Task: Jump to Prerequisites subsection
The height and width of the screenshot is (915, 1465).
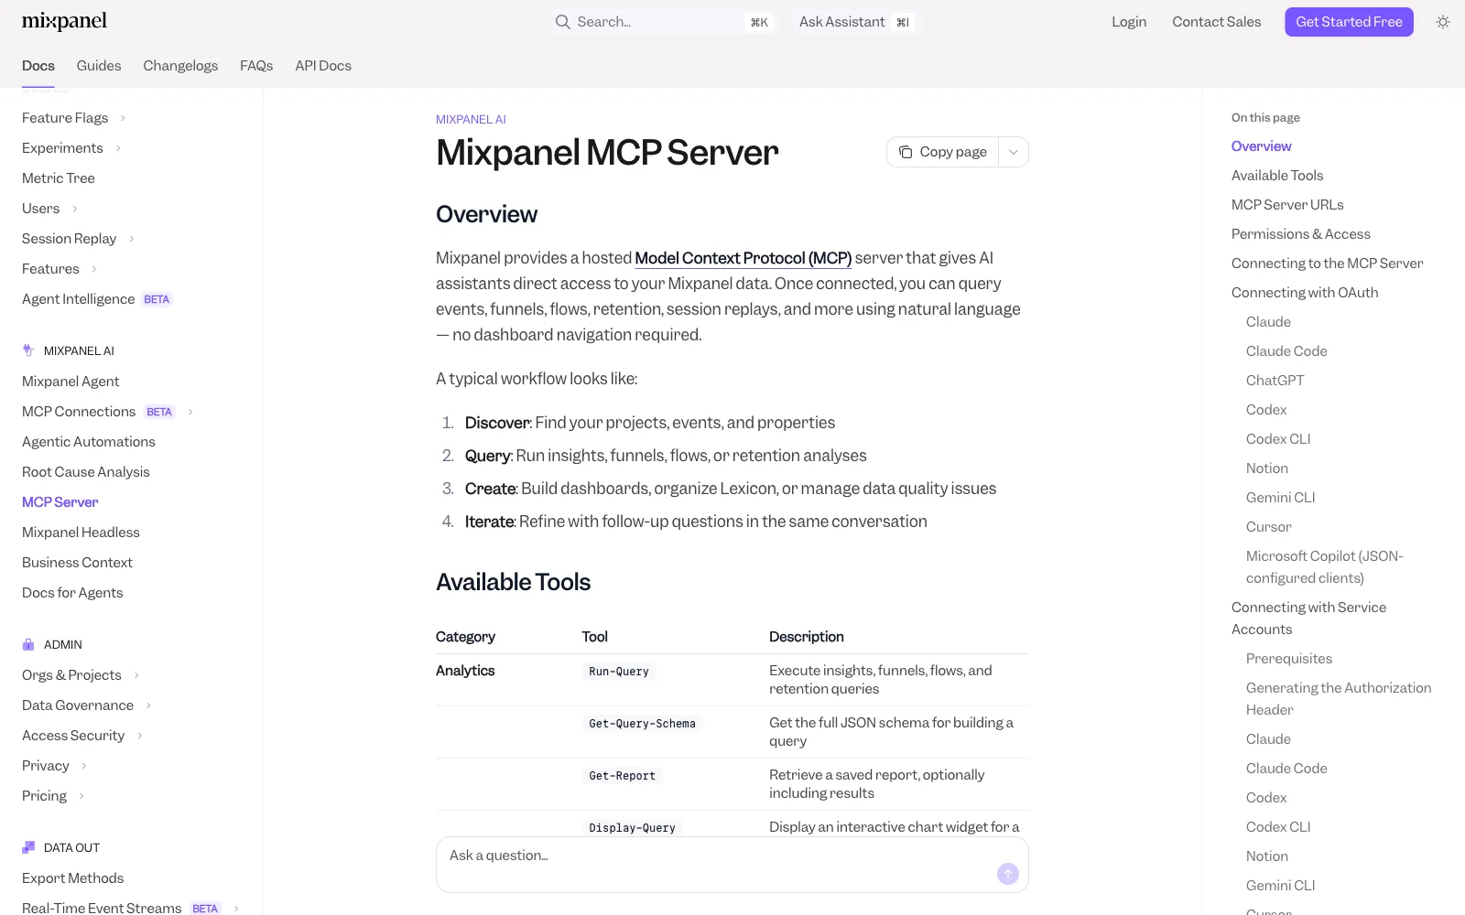Action: coord(1289,659)
